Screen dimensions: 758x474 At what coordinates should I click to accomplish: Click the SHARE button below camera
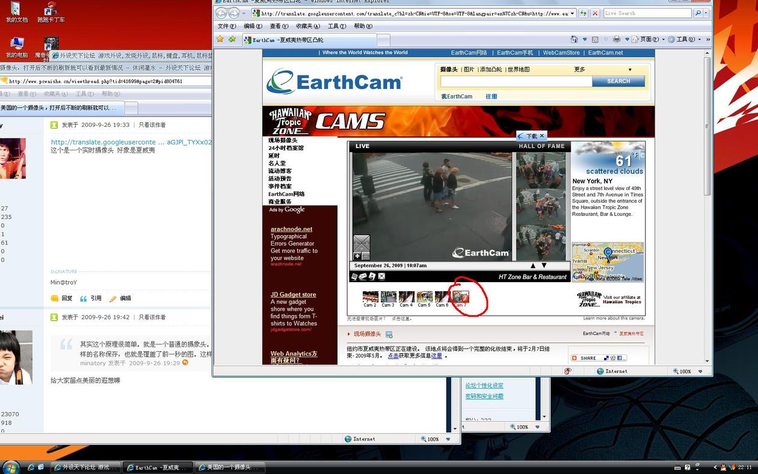[x=599, y=358]
